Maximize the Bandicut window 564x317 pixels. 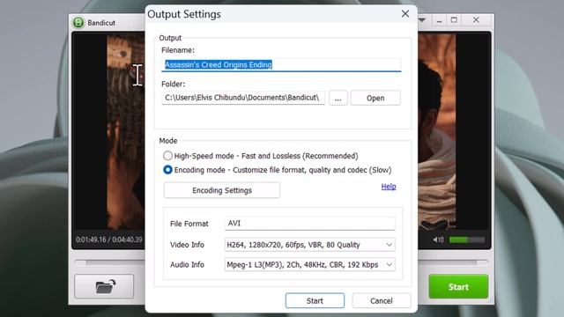[454, 20]
